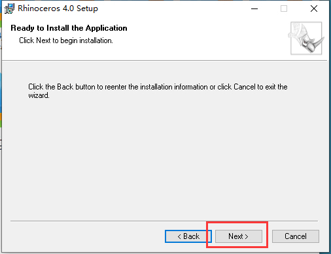Click the "Ready to Install the Application" heading
This screenshot has width=331, height=254.
[69, 28]
